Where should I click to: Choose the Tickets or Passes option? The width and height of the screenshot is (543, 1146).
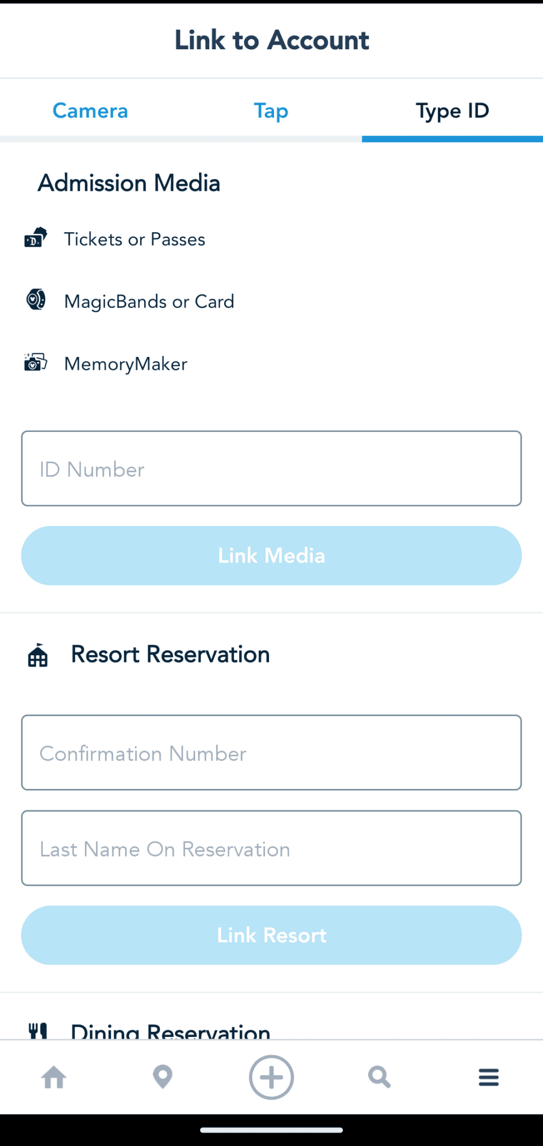134,239
